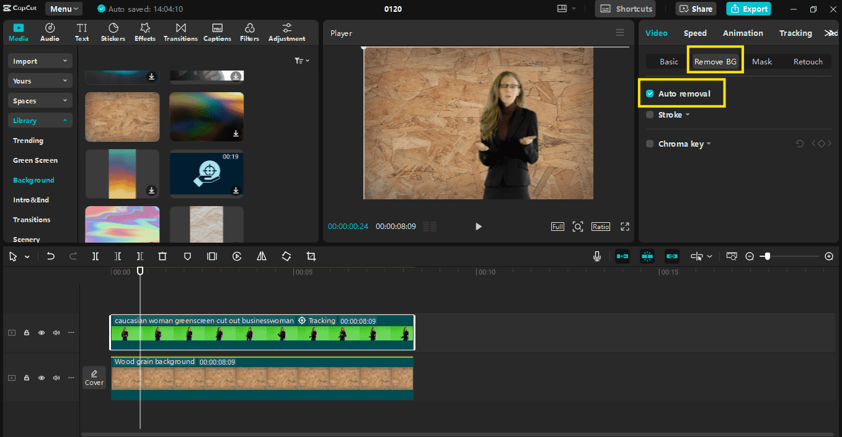
Task: Click the Crop icon in the timeline toolbar
Action: 311,256
